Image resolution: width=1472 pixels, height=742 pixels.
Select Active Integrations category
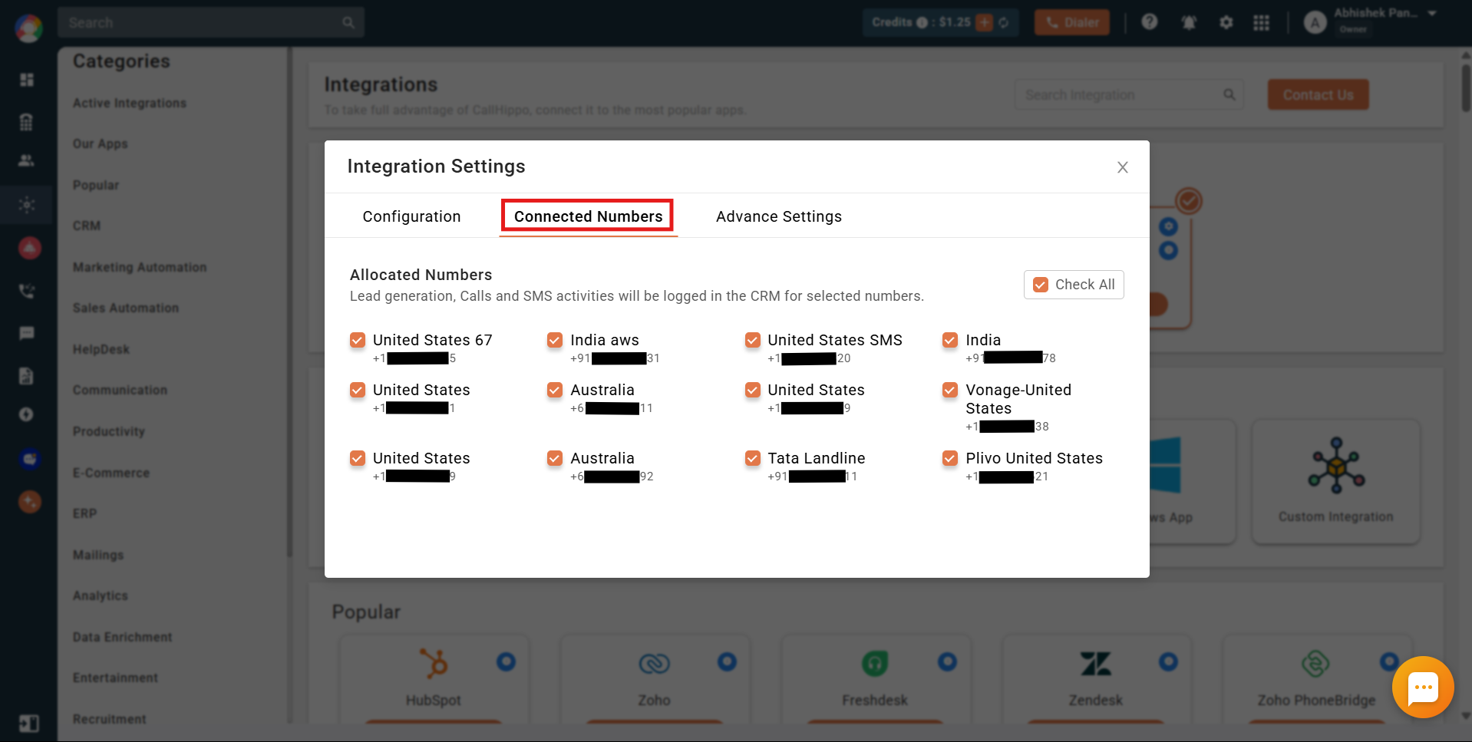click(130, 103)
